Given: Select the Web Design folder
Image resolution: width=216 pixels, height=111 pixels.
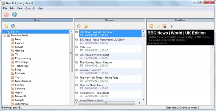Looking at the screenshot, I should [22, 62].
